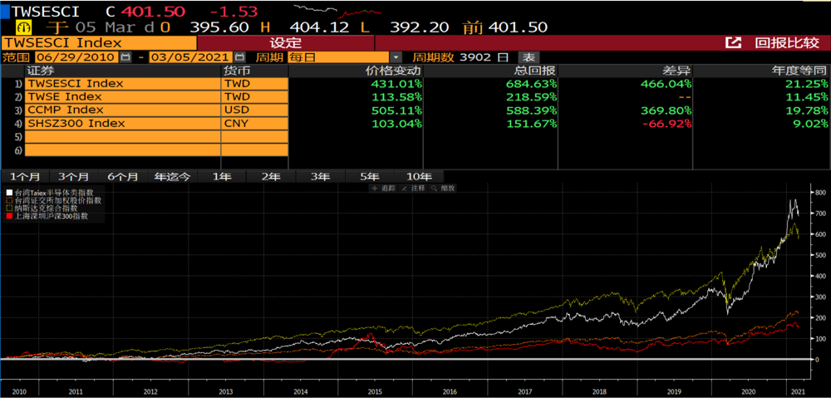Screen dimensions: 831x398
Task: Edit the end date 03/05/2021 field
Action: pos(192,57)
